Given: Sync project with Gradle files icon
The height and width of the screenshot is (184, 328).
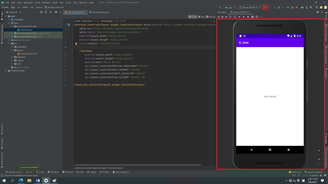Looking at the screenshot, I should coord(302,7).
